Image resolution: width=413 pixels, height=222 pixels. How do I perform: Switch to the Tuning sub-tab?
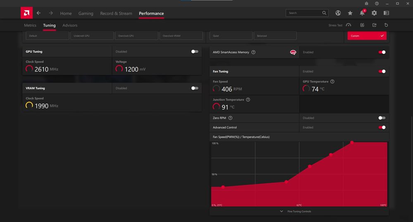[49, 25]
